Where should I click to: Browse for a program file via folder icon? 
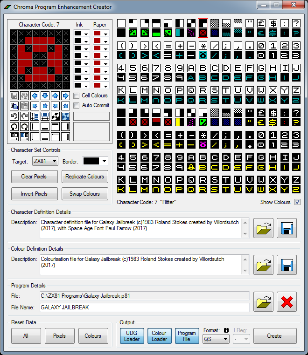[x=263, y=301]
